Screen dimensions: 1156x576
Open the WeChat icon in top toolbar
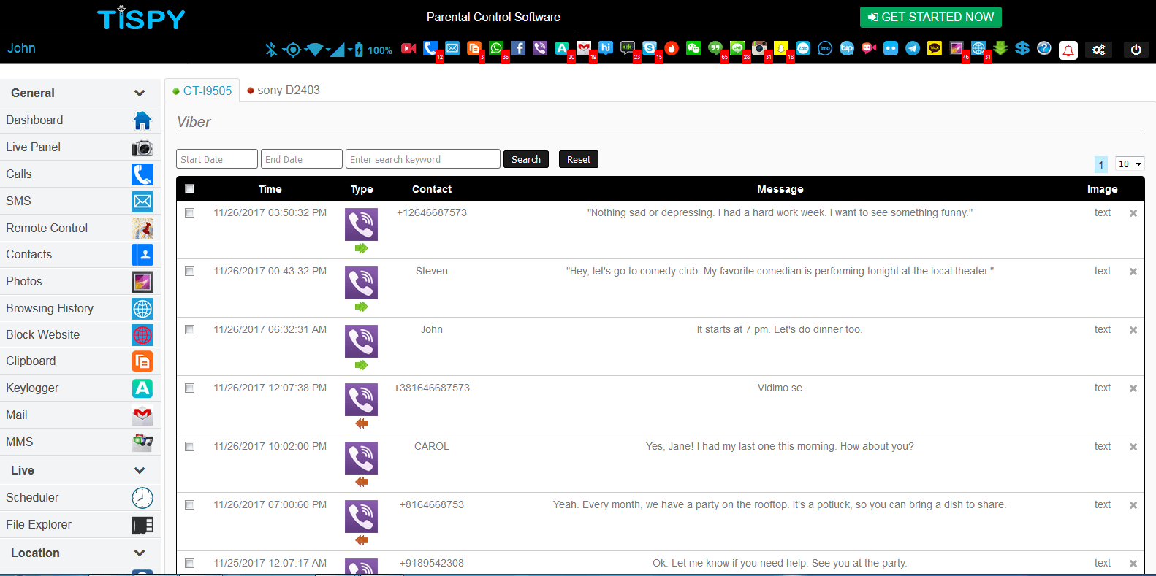click(693, 48)
